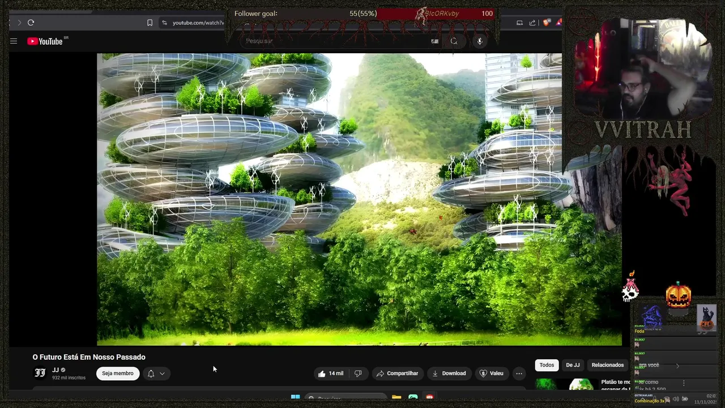Image resolution: width=725 pixels, height=408 pixels.
Task: Open the YouTube guide hamburger menu
Action: (14, 41)
